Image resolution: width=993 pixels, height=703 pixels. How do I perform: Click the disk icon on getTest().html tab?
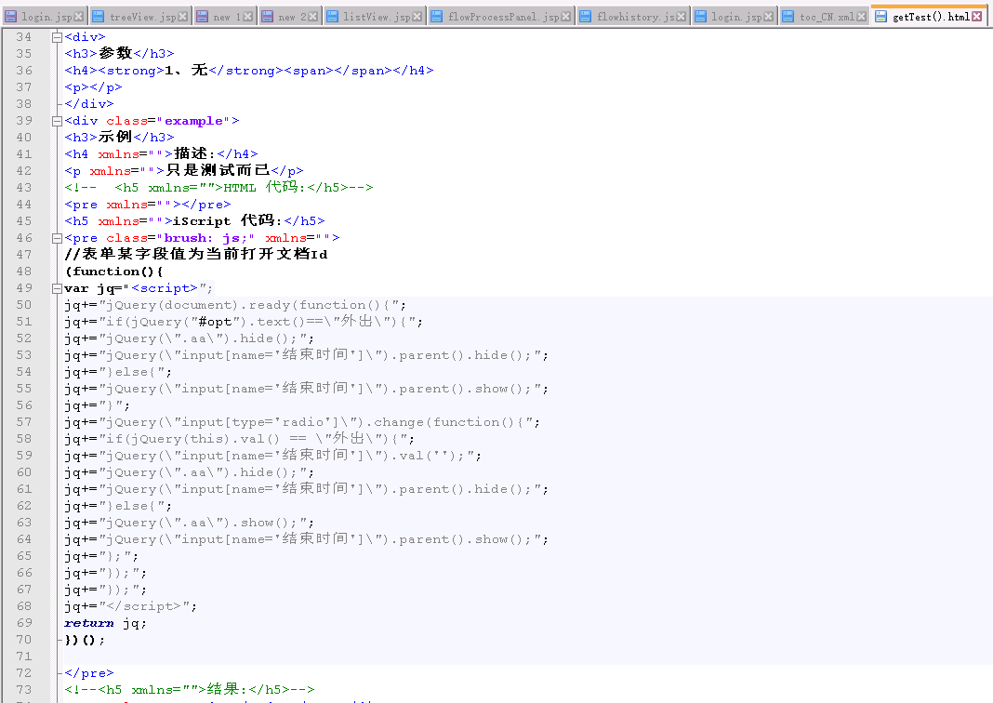[880, 17]
